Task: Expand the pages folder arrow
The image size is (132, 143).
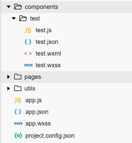Action: (x=9, y=77)
